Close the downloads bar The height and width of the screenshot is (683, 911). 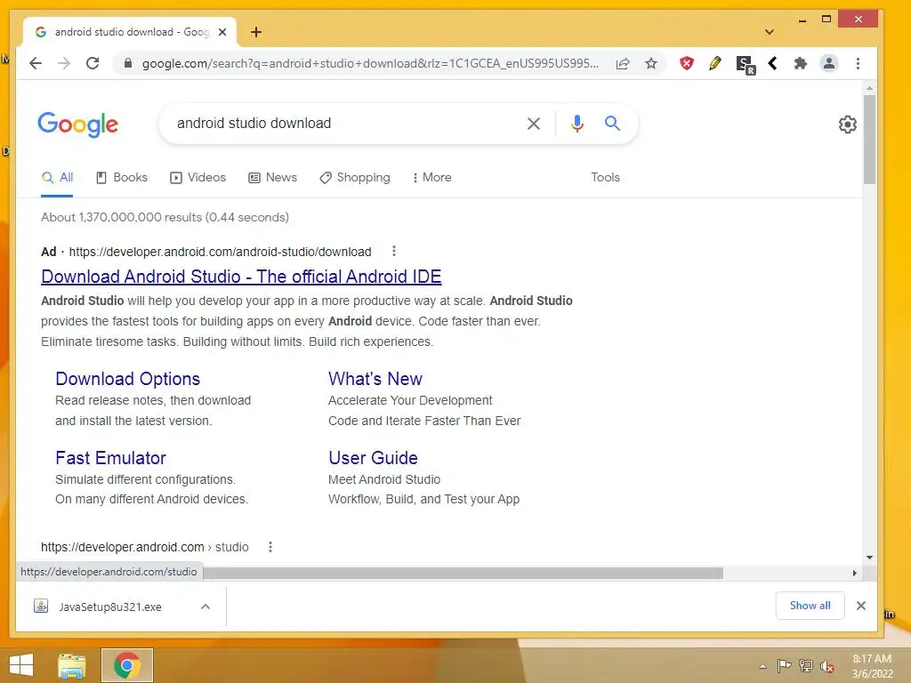click(861, 606)
